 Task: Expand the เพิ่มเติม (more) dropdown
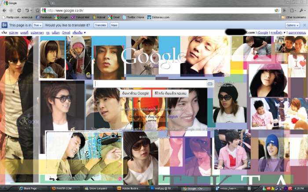(x=79, y=32)
